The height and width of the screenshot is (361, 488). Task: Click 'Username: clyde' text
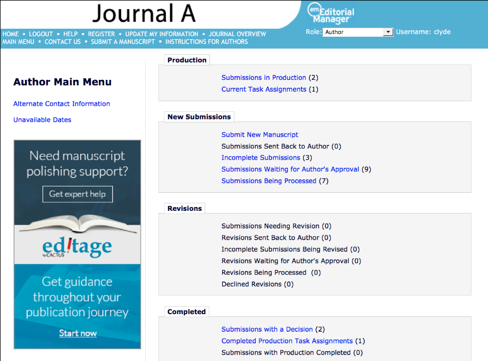coord(423,32)
